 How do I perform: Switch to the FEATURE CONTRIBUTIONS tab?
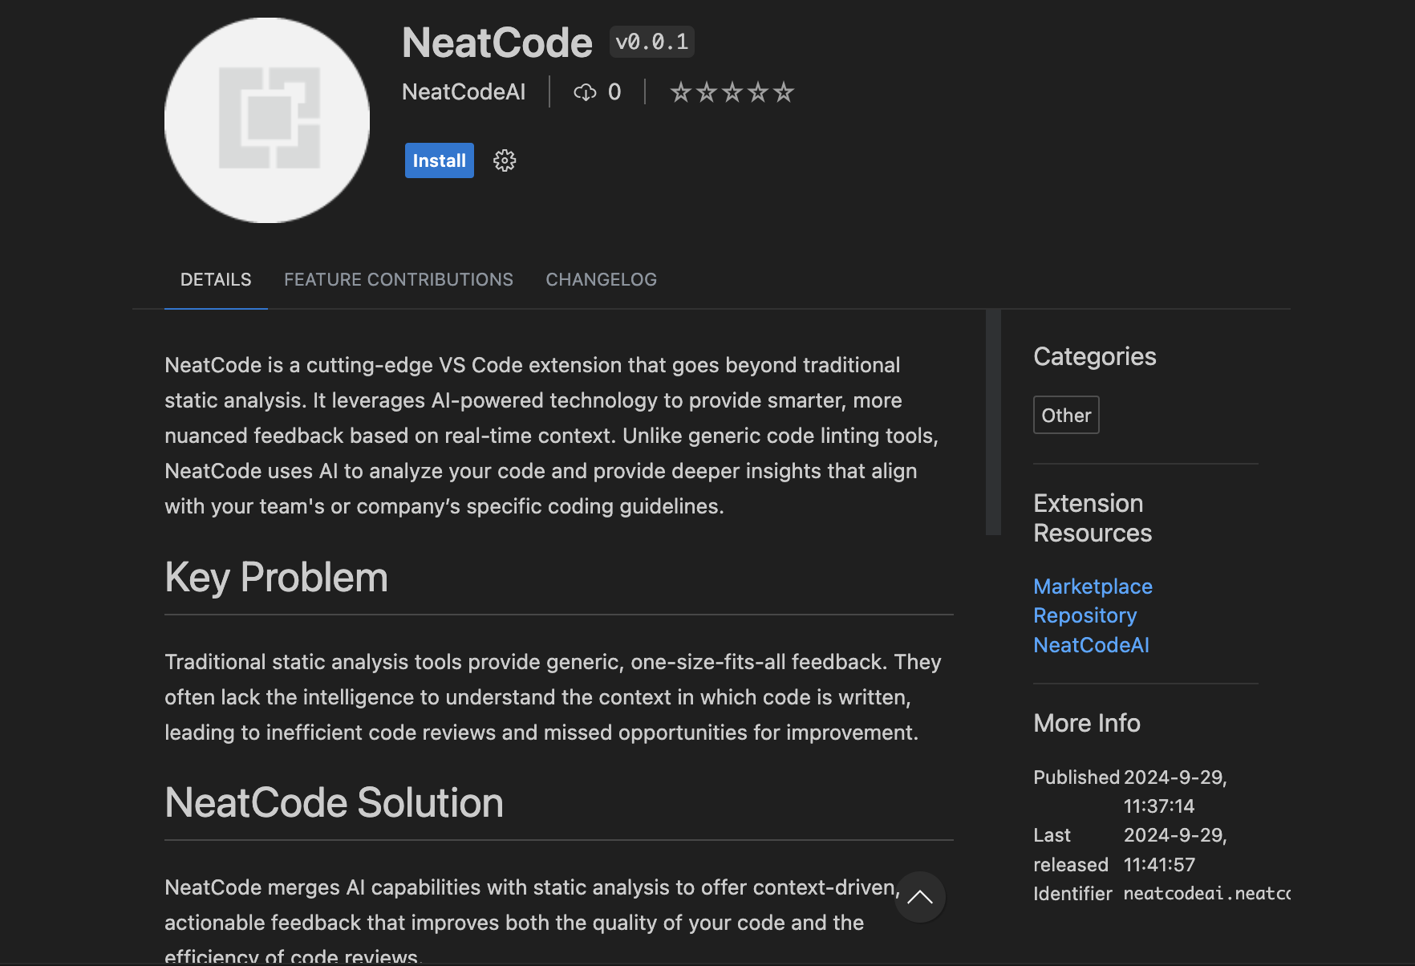[x=399, y=279]
